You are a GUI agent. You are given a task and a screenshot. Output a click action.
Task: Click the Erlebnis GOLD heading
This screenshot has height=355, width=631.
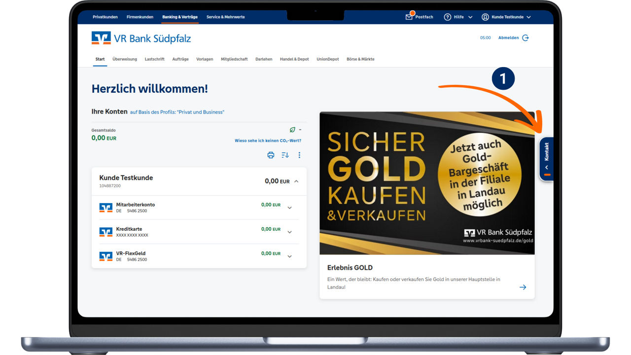pyautogui.click(x=350, y=268)
